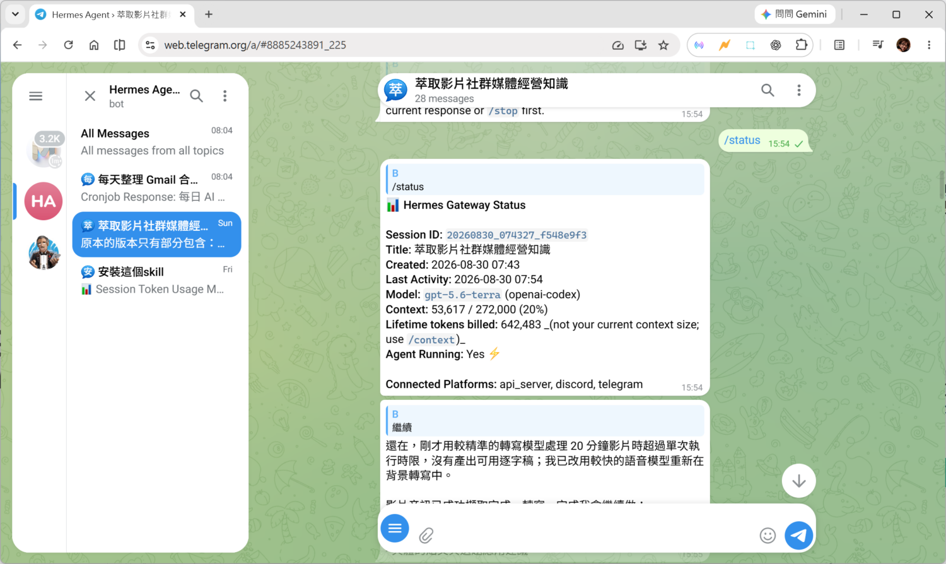
Task: Open 安裝這個skill topic
Action: tap(157, 281)
